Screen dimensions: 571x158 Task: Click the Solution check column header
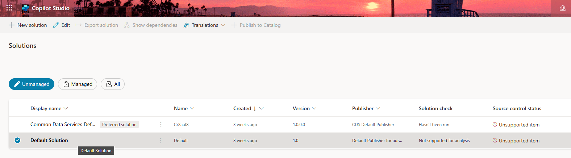click(x=435, y=108)
